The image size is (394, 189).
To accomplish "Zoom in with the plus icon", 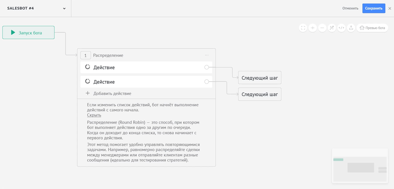I will (313, 28).
